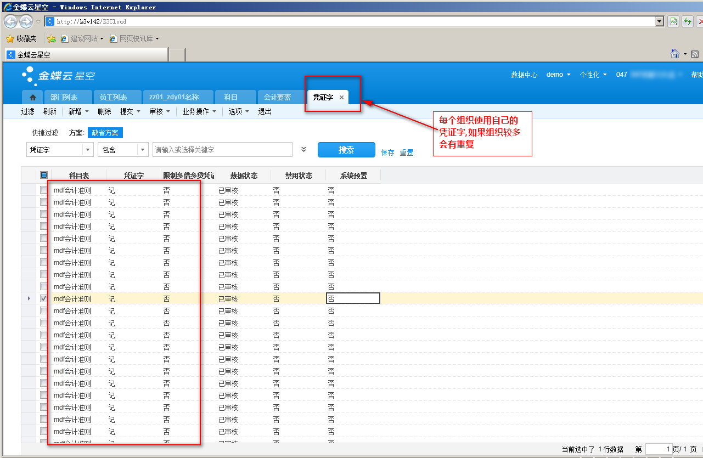Screen dimensions: 703x458
Task: Open the 凭证字 filter field dropdown
Action: pyautogui.click(x=88, y=150)
